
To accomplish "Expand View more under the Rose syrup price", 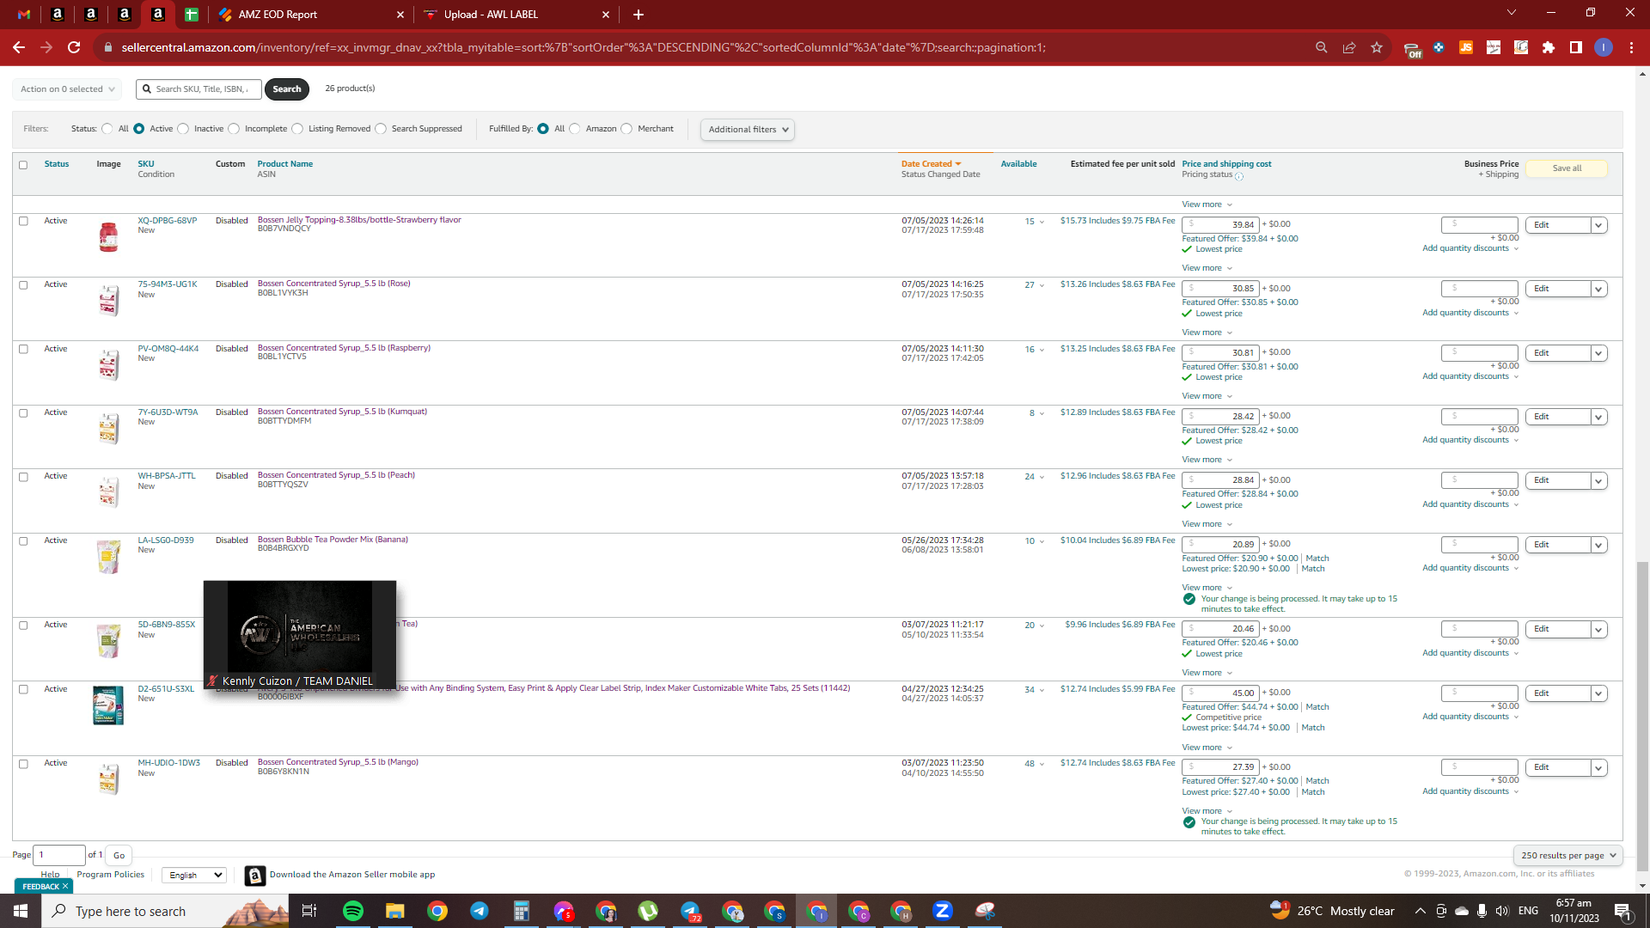I will 1207,333.
